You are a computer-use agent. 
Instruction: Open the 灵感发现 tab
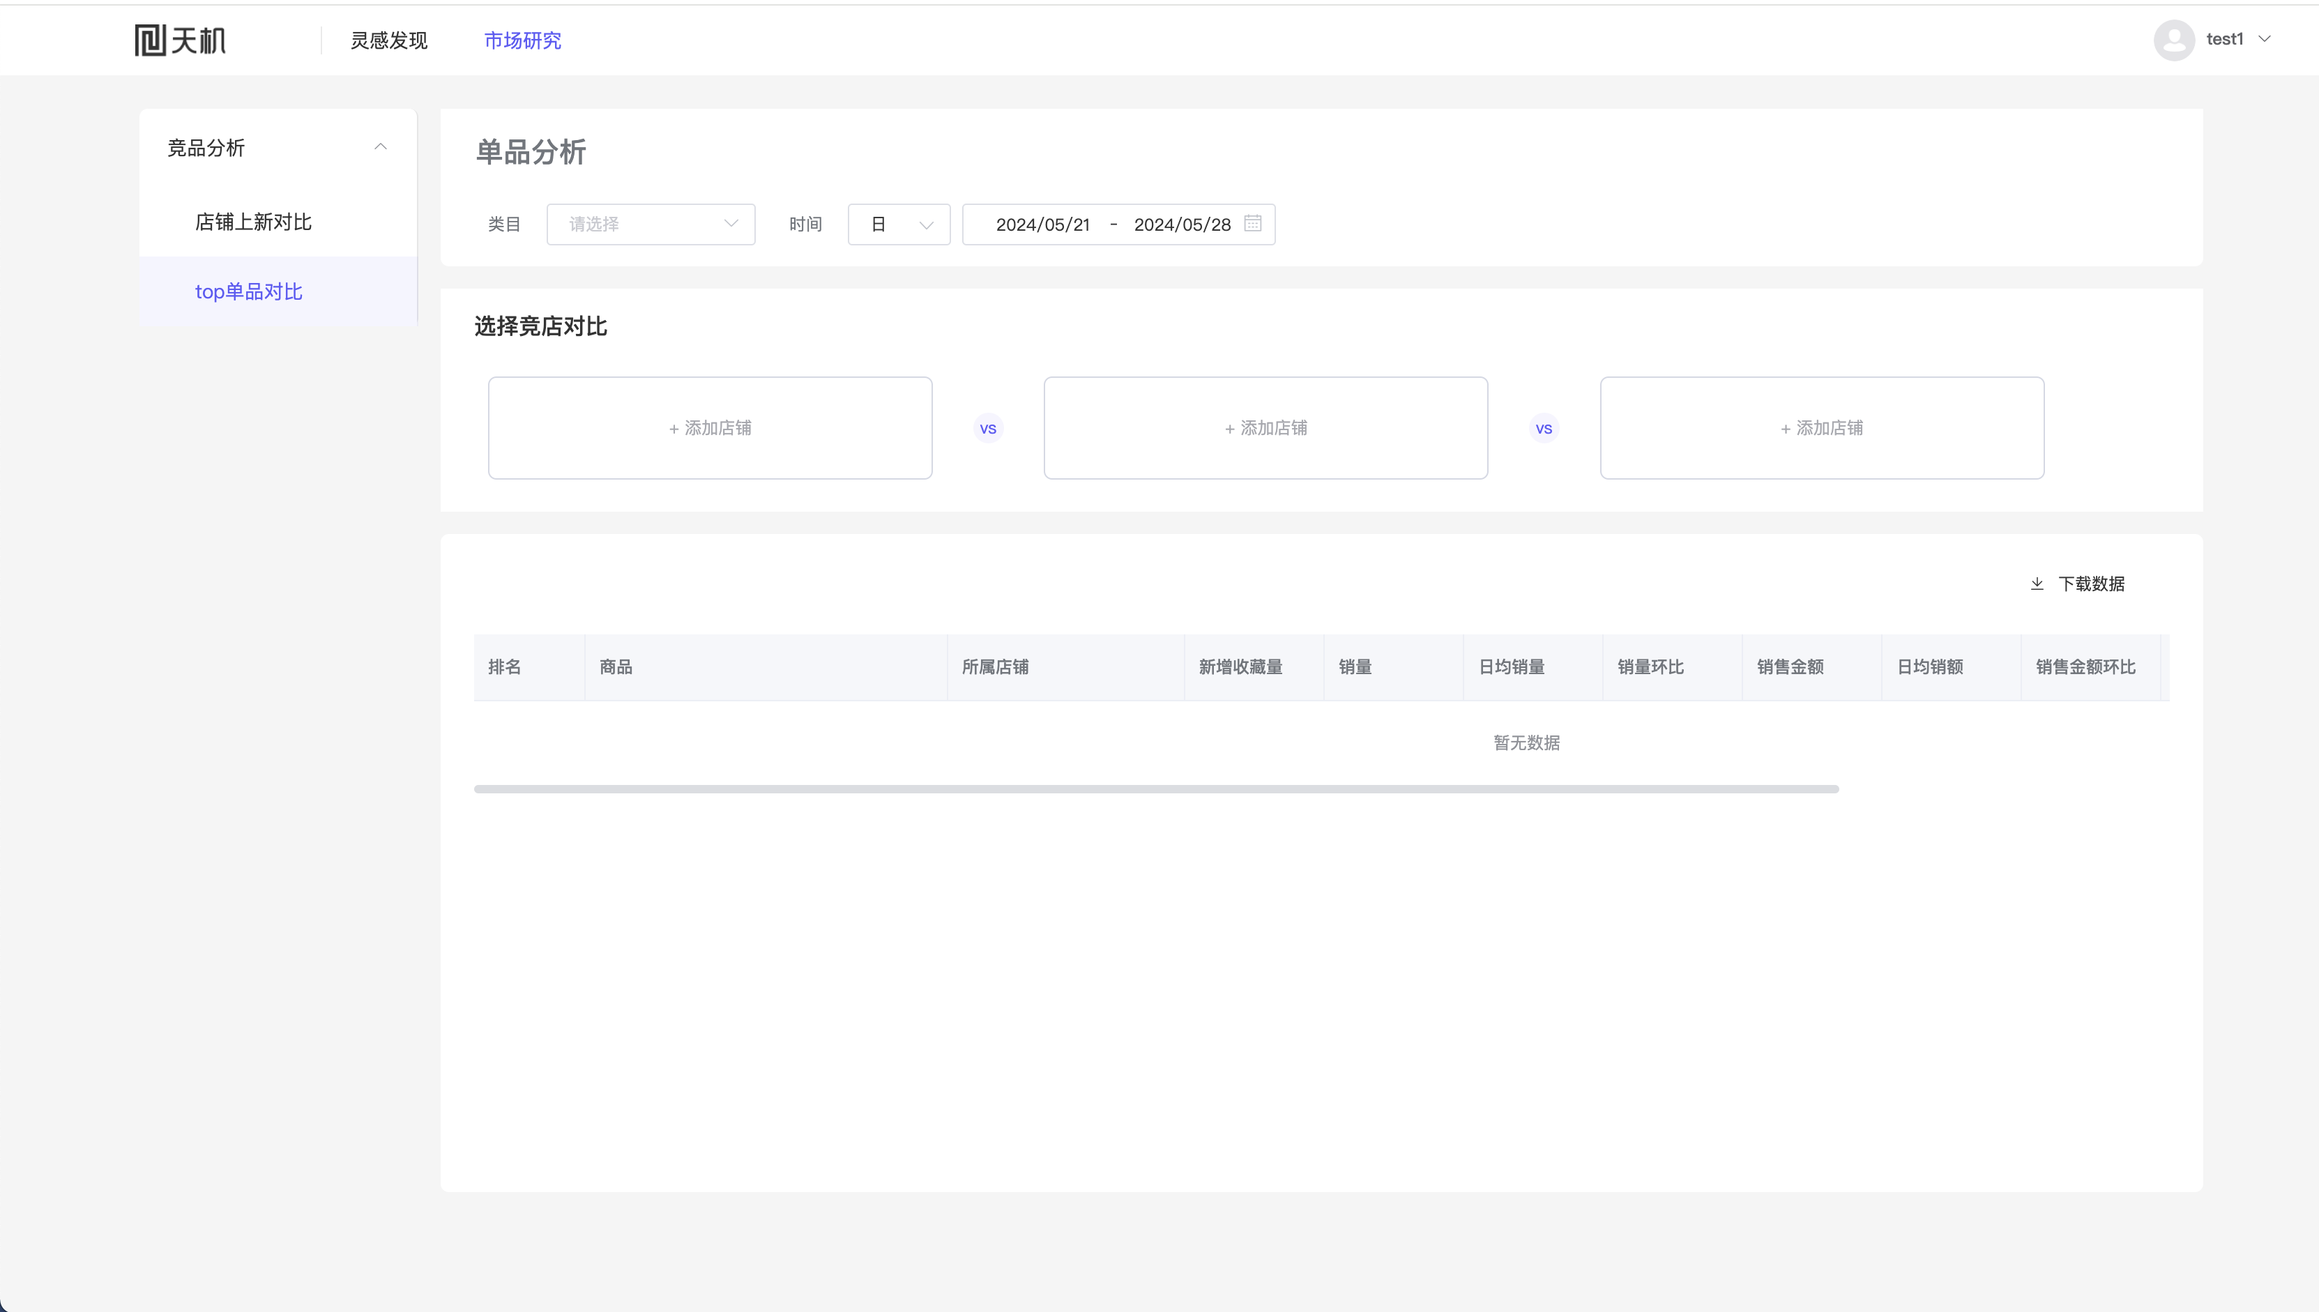pyautogui.click(x=389, y=40)
